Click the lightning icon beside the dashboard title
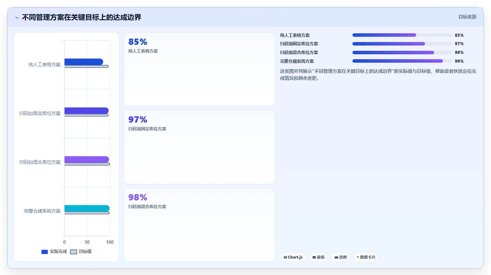This screenshot has height=275, width=491. point(16,18)
